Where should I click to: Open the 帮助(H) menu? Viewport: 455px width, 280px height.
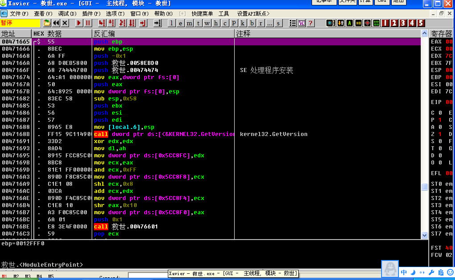(x=163, y=14)
